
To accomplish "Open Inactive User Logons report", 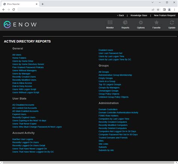I will (x=23, y=139).
